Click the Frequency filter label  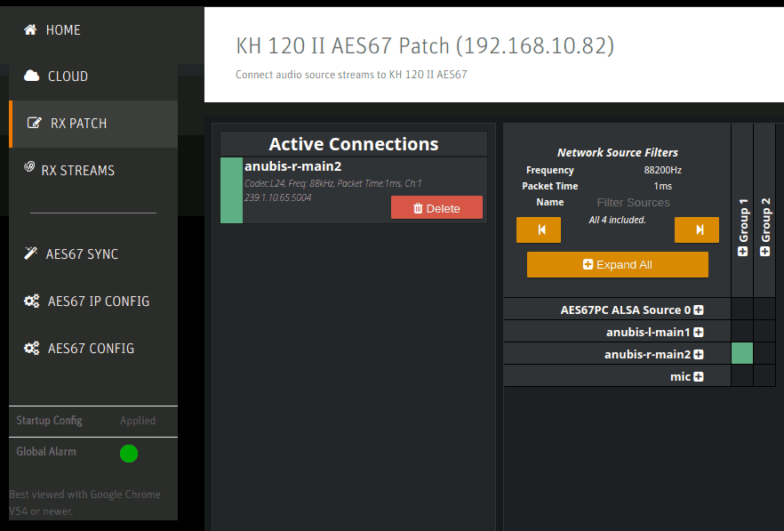[x=550, y=170]
